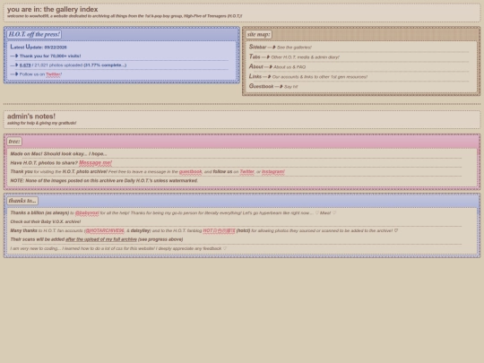Click the 'Latest Update' date line
The height and width of the screenshot is (363, 484).
click(x=39, y=47)
